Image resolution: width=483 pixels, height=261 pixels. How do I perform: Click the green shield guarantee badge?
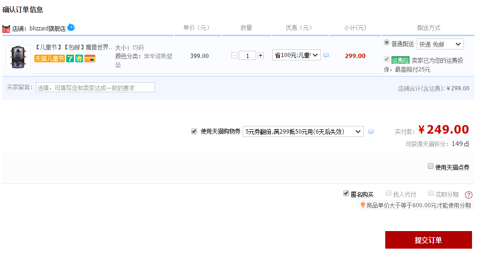coord(79,58)
